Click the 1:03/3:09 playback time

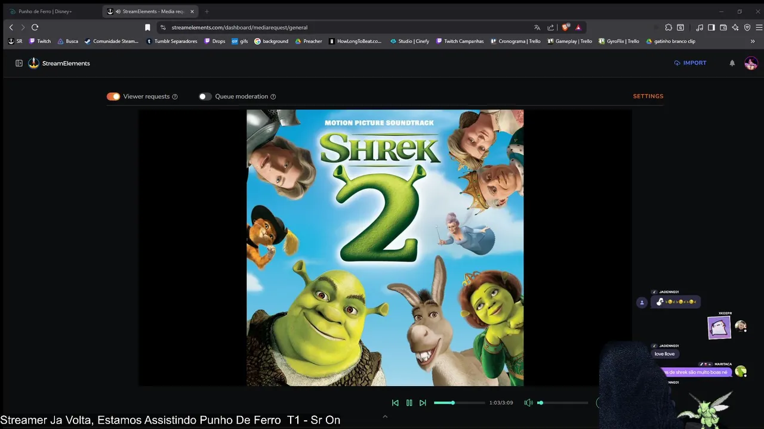501,403
